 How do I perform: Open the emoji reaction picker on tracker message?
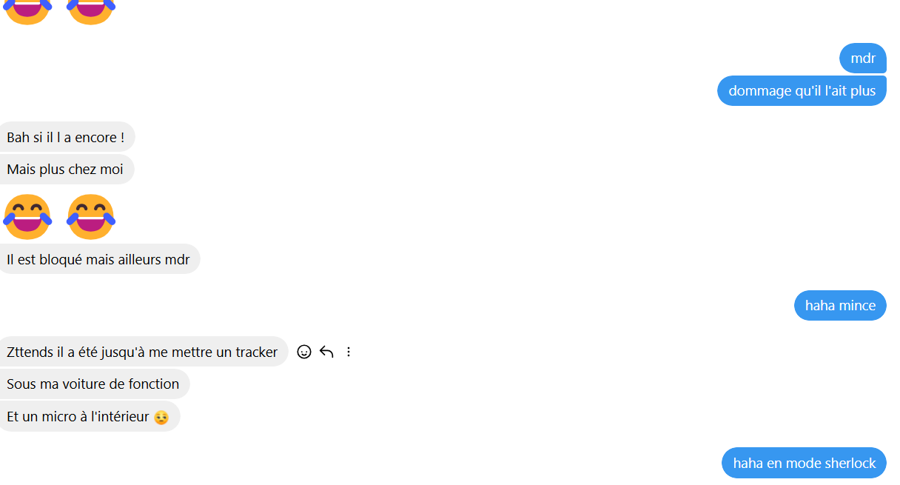[303, 352]
